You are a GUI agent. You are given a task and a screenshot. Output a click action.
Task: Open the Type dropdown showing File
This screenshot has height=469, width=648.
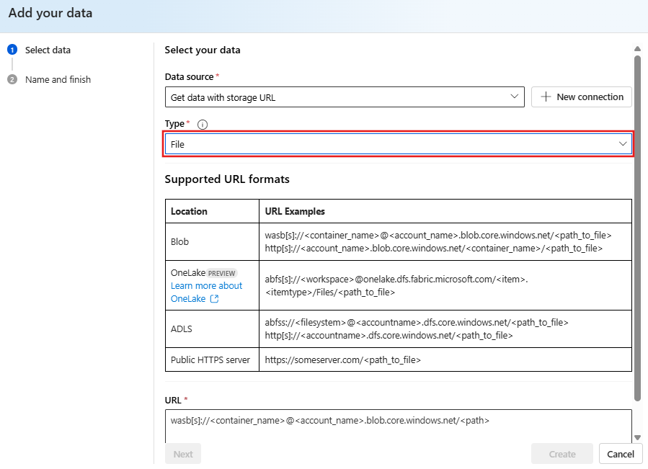(x=399, y=143)
